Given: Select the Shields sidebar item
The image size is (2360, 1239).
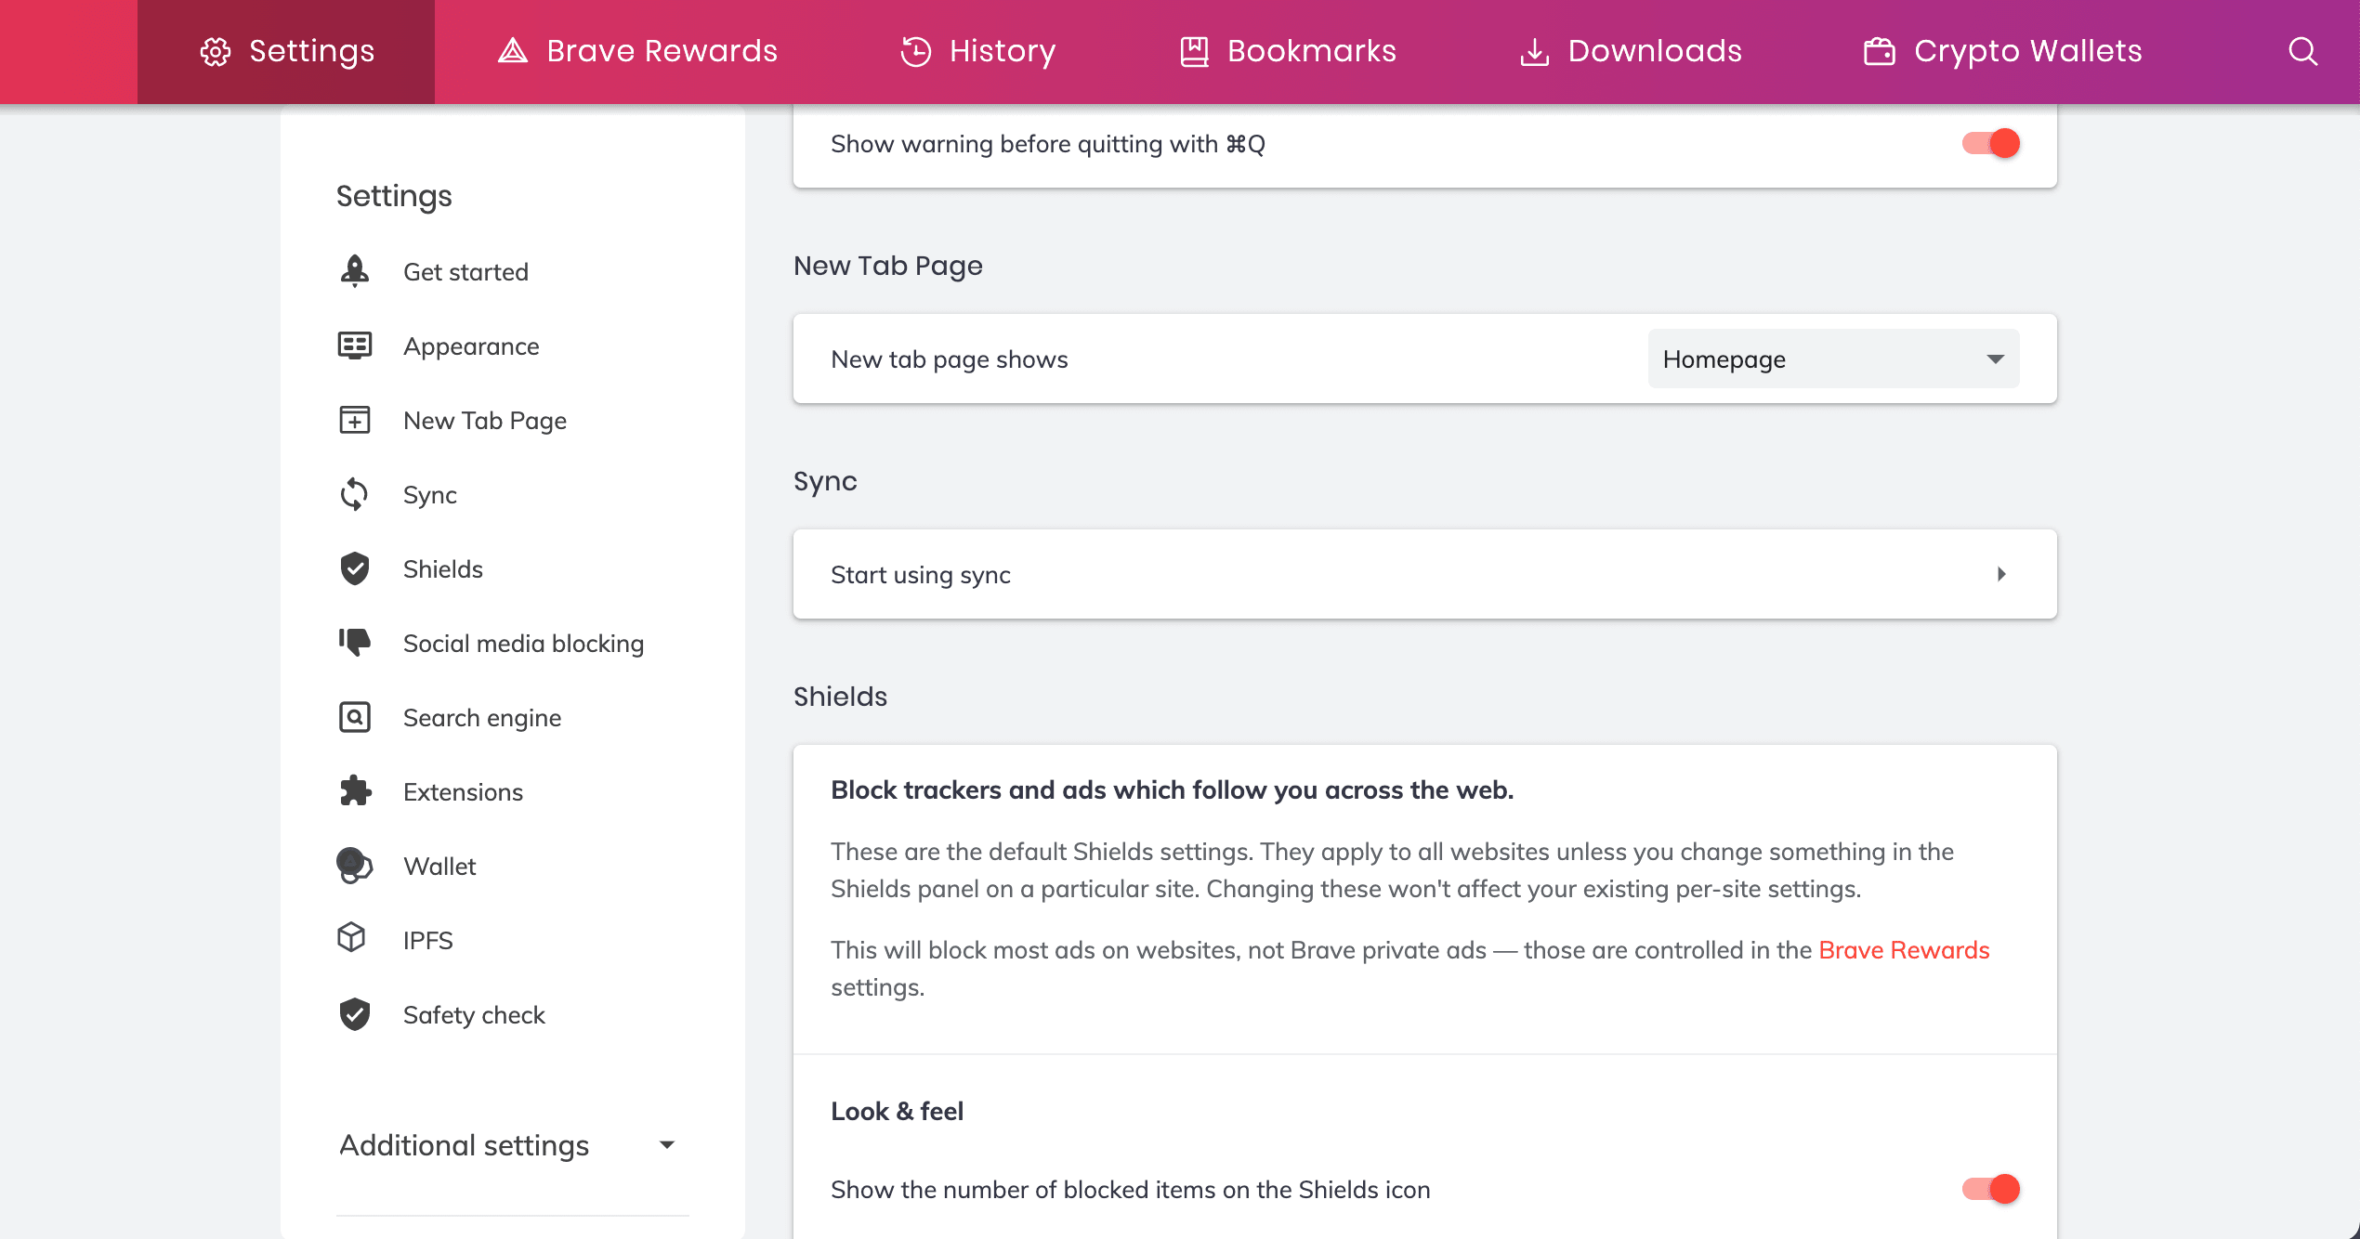Looking at the screenshot, I should (442, 568).
